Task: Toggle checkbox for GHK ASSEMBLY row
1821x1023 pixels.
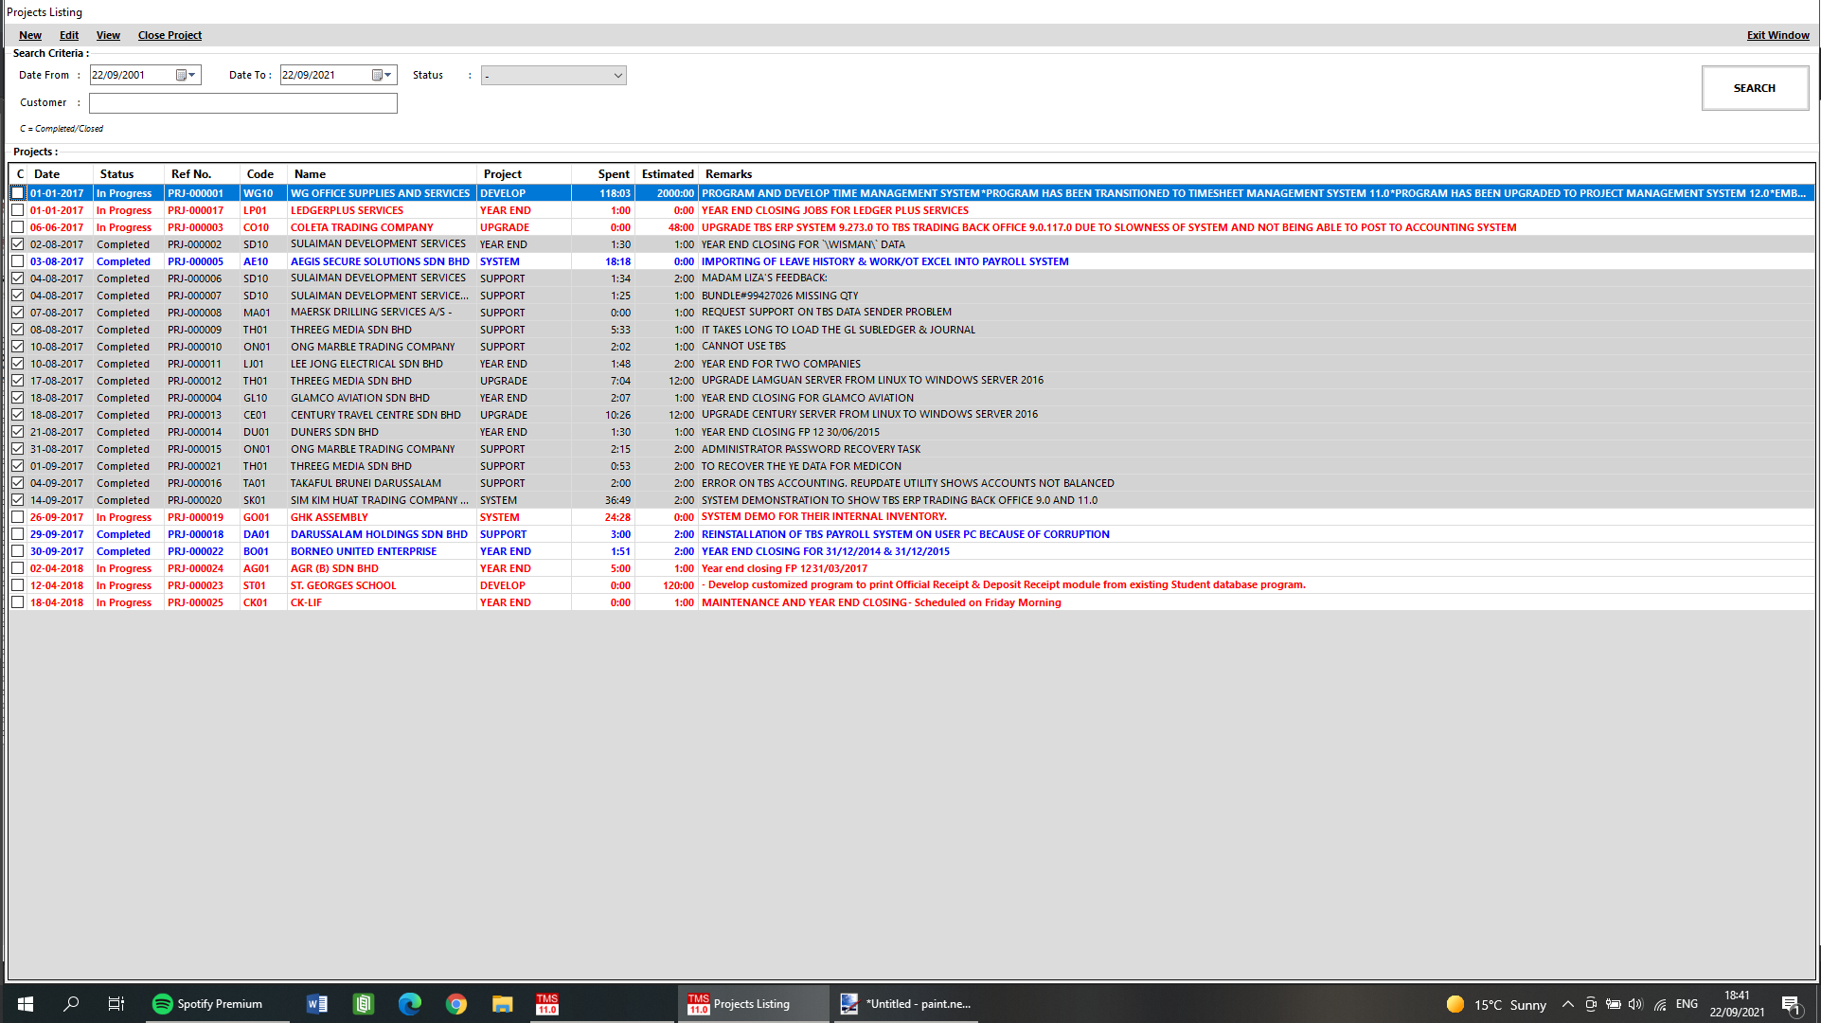Action: [x=17, y=517]
